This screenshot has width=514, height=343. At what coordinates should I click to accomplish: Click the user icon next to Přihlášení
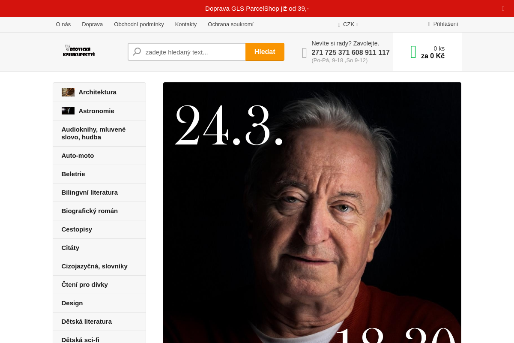click(429, 24)
